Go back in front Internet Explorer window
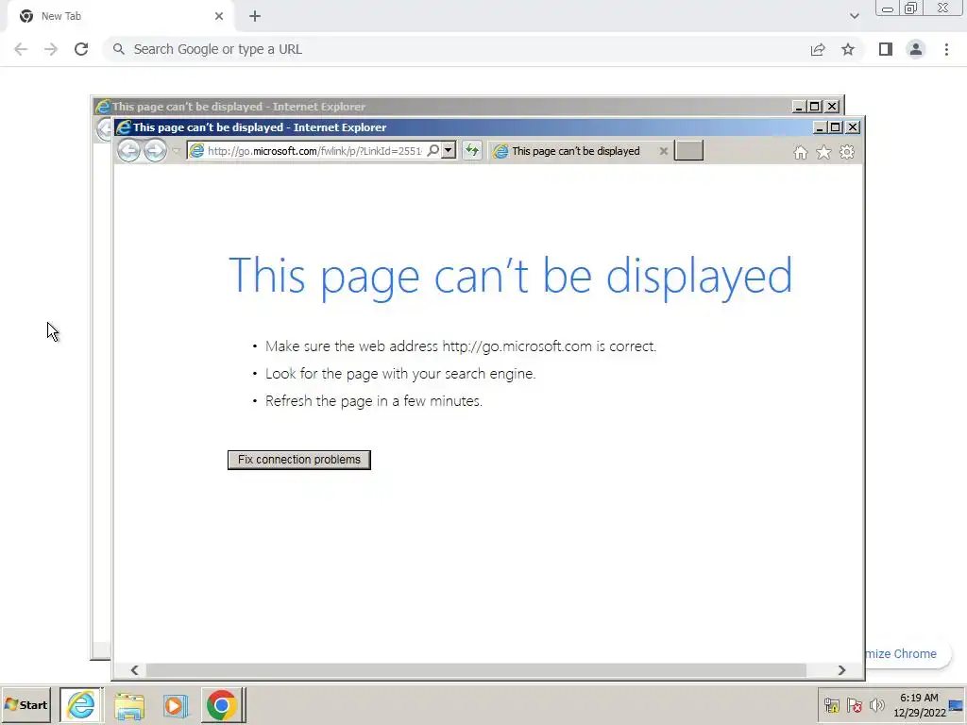967x725 pixels. coord(128,150)
